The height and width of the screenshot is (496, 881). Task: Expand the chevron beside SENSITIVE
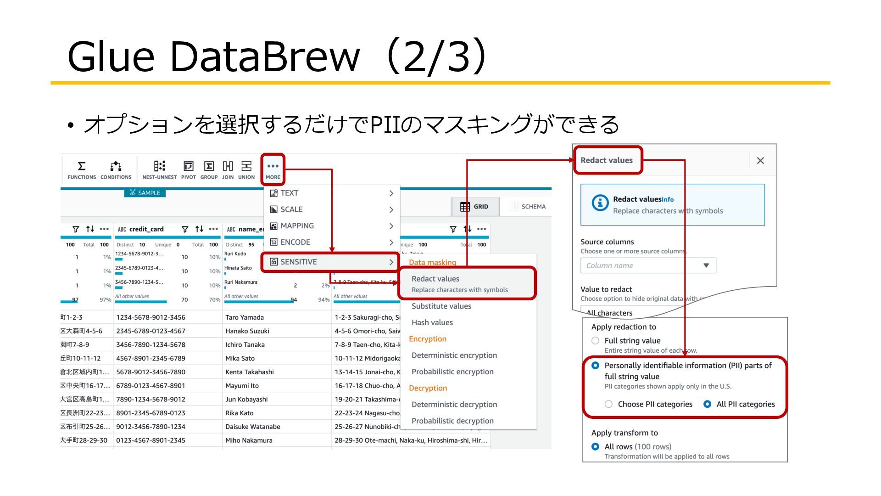coord(391,262)
